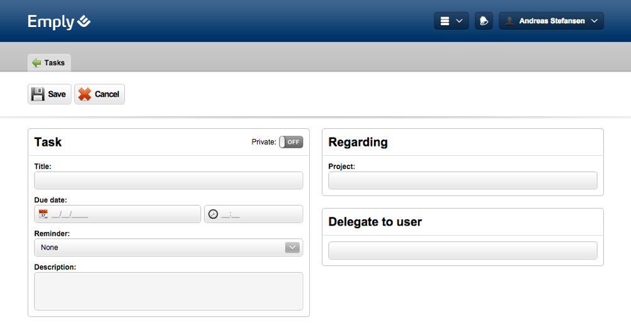
Task: Focus the Title input field
Action: click(x=168, y=180)
